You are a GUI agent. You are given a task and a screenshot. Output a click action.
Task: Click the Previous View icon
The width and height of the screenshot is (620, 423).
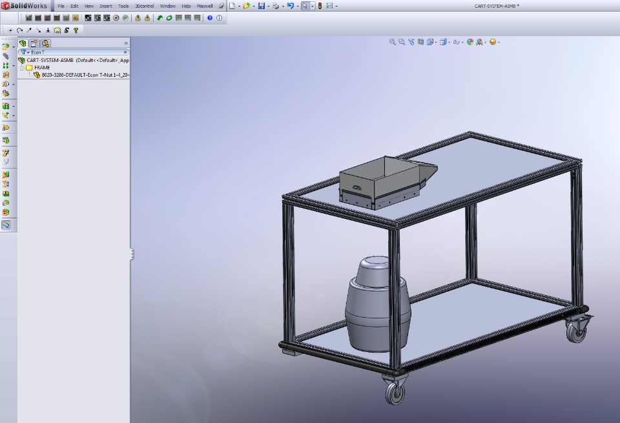[411, 42]
